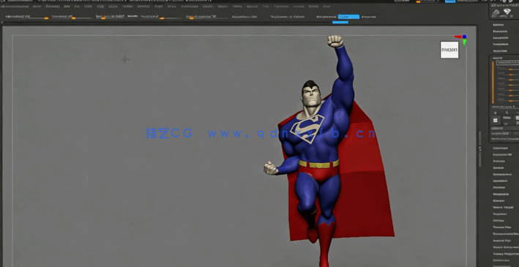
Task: Click the S emblem on Superman's chest
Action: (x=307, y=128)
